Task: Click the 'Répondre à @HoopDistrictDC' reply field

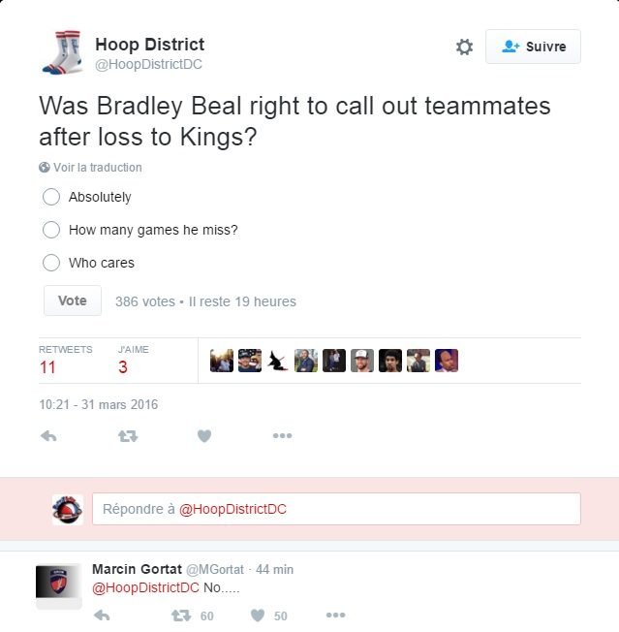Action: (336, 509)
